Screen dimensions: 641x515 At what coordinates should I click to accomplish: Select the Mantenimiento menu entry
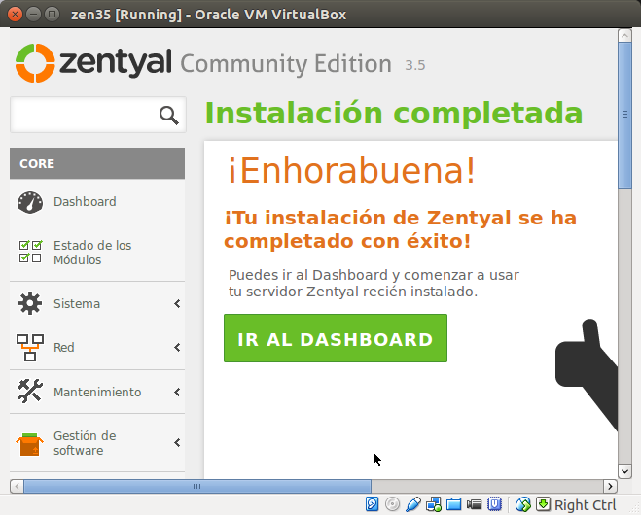click(x=97, y=392)
